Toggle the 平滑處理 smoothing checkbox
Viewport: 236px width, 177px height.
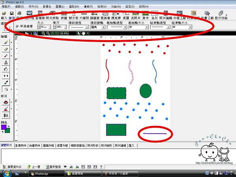pyautogui.click(x=17, y=26)
